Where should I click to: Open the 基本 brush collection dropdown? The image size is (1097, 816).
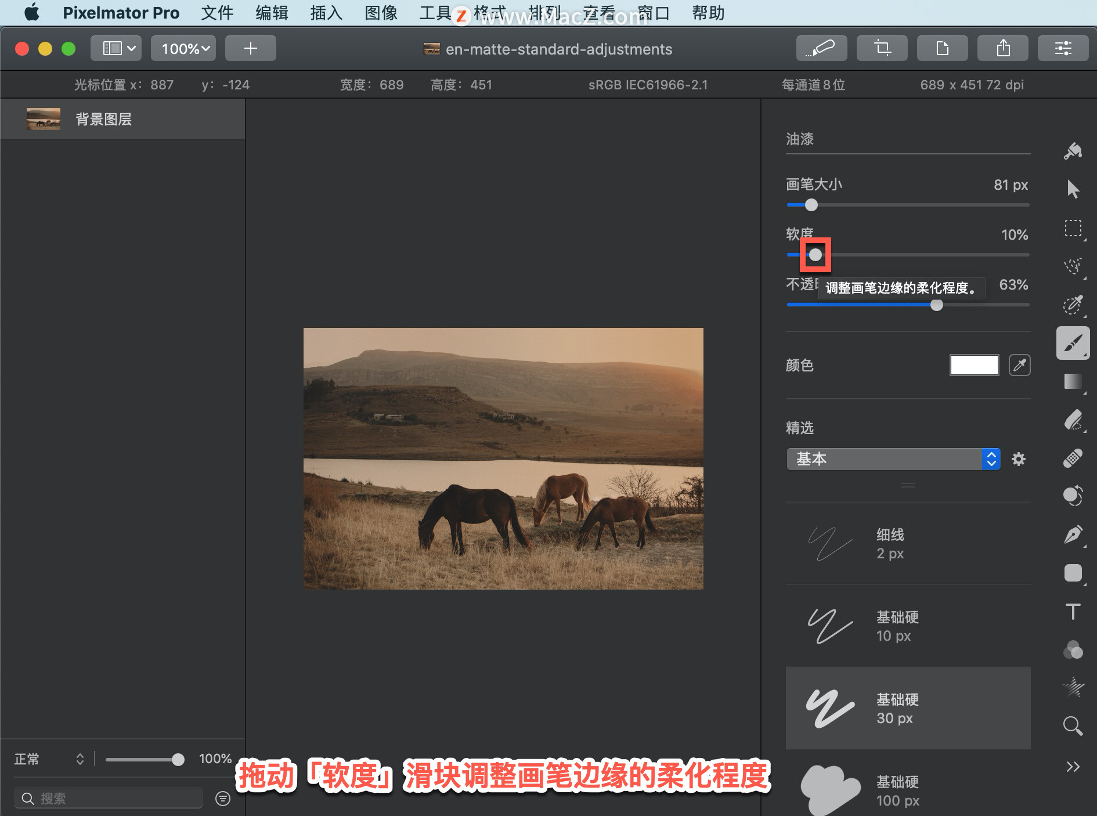[893, 459]
